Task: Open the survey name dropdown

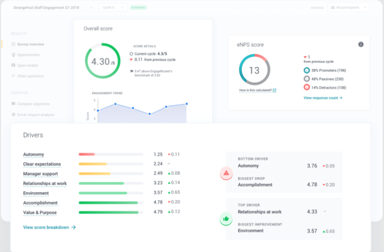Action: 52,7
